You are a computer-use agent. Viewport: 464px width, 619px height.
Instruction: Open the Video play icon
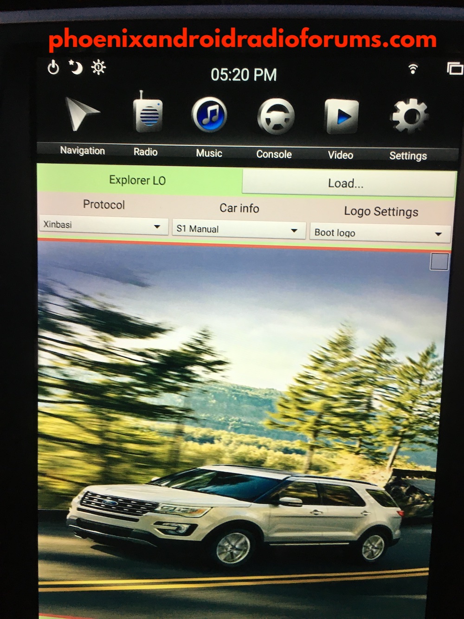[341, 117]
